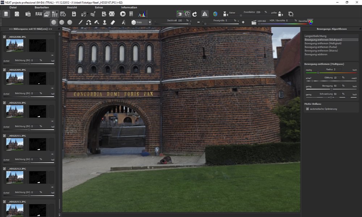This screenshot has width=362, height=217.
Task: Toggle the before/after comparison view icon
Action: (x=205, y=14)
